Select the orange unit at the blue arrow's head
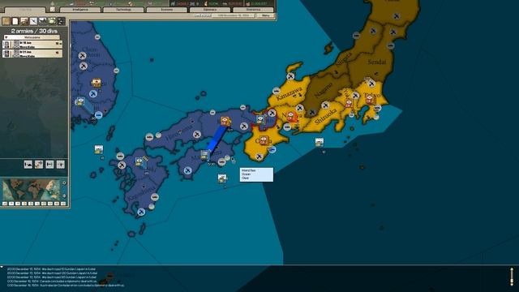519x292 pixels. point(225,121)
